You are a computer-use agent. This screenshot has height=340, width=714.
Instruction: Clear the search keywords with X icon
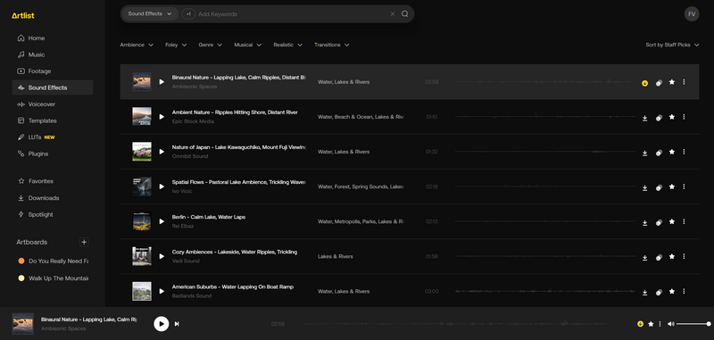click(393, 14)
